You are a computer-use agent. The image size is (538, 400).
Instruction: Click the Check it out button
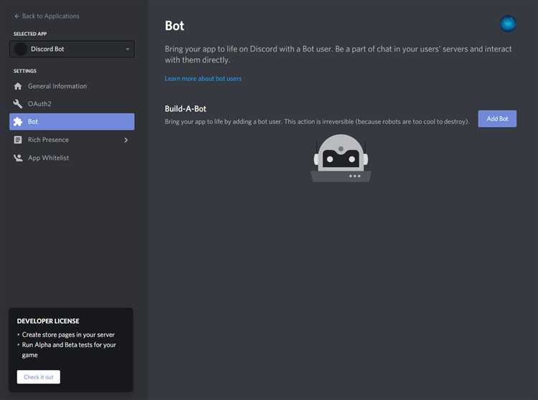pyautogui.click(x=39, y=376)
